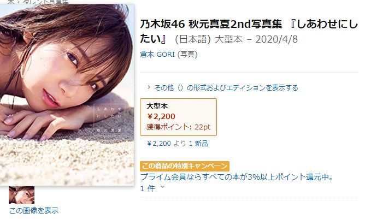Open the down arrow next to 1 件
Screen dimensions: 365x219
tap(162, 187)
